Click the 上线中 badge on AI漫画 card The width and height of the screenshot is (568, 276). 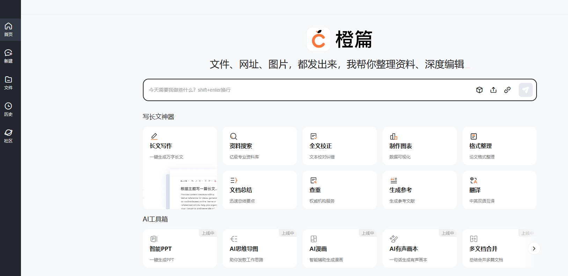coord(368,233)
